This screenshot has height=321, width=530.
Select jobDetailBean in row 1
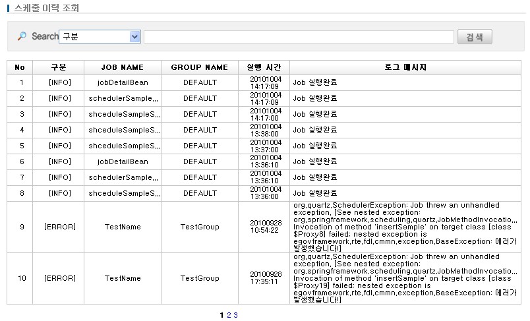[123, 82]
